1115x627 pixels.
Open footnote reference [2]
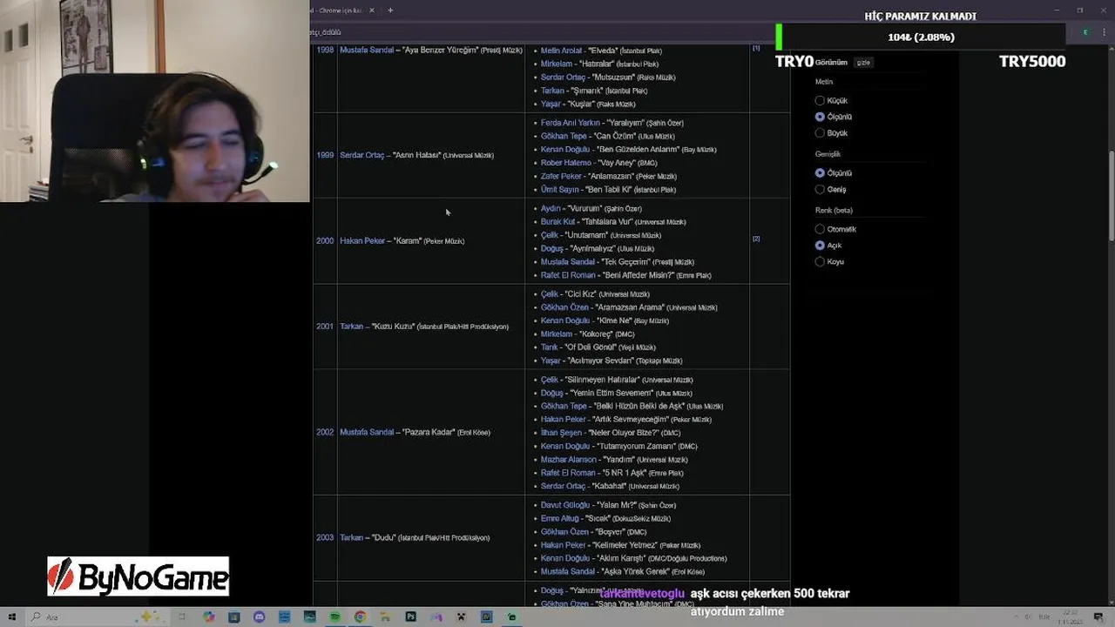756,239
